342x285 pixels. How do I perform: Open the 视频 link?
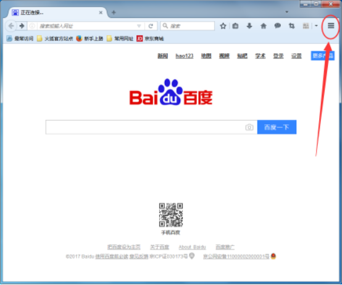224,56
